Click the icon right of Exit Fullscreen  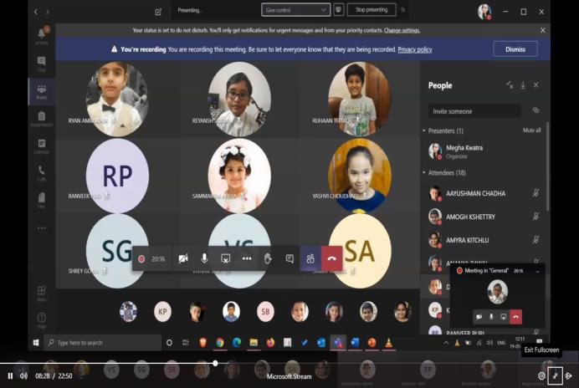(569, 375)
